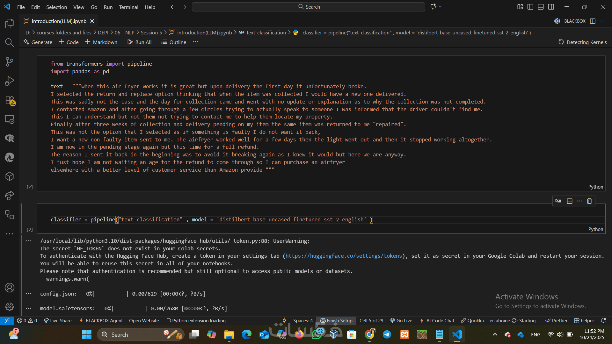Viewport: 612px width, 344px height.
Task: Open more notebook toolbar actions ellipsis
Action: pos(195,42)
